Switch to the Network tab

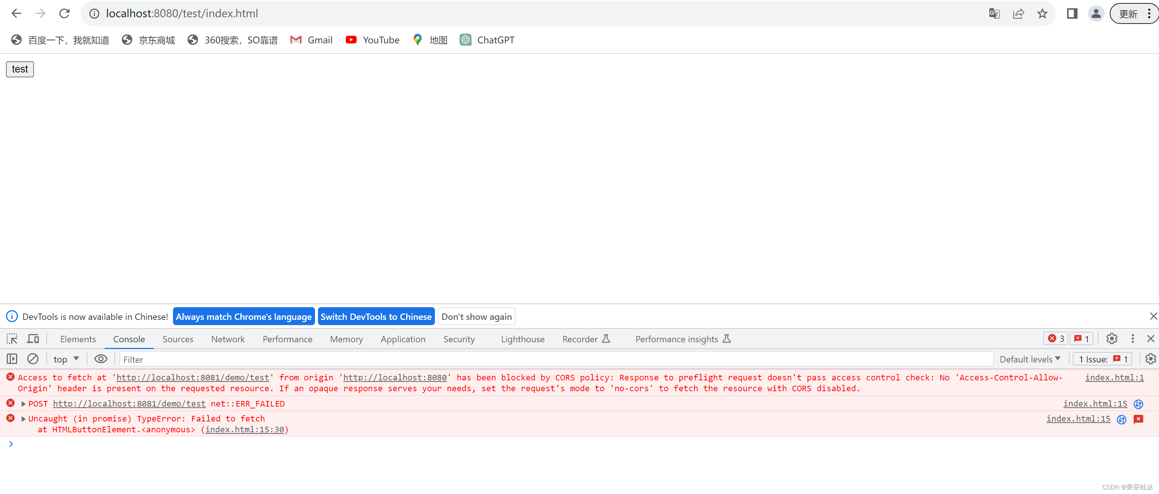(228, 339)
